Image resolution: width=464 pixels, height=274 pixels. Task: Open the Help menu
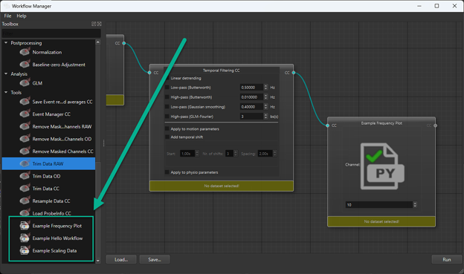tap(22, 16)
